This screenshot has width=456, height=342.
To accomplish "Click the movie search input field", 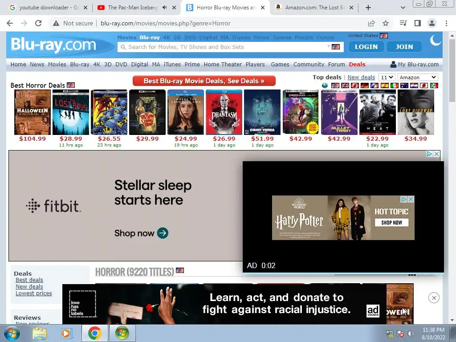I will tap(227, 47).
